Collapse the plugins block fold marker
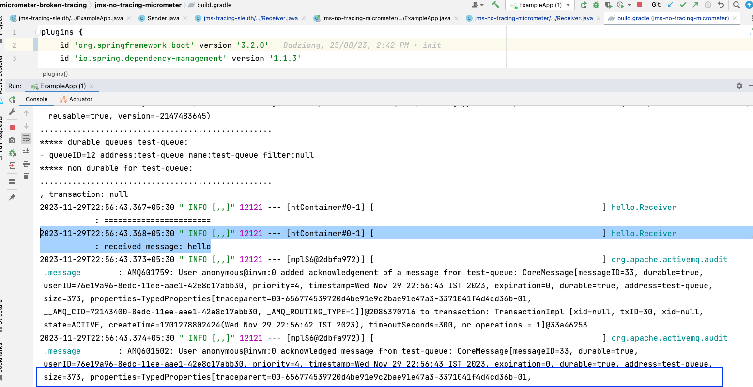The width and height of the screenshot is (753, 387). pyautogui.click(x=37, y=32)
